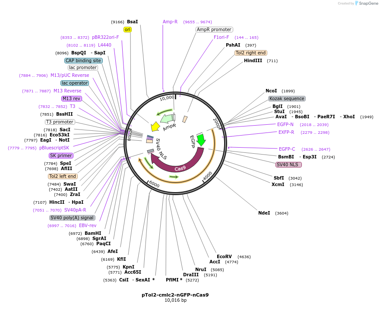Image resolution: width=380 pixels, height=316 pixels.
Task: Select the M13 rev primer label
Action: [72, 98]
